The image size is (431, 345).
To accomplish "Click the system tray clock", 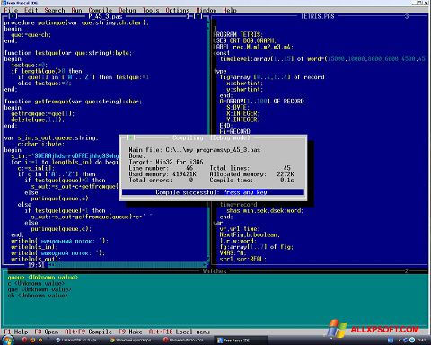I will click(x=421, y=341).
